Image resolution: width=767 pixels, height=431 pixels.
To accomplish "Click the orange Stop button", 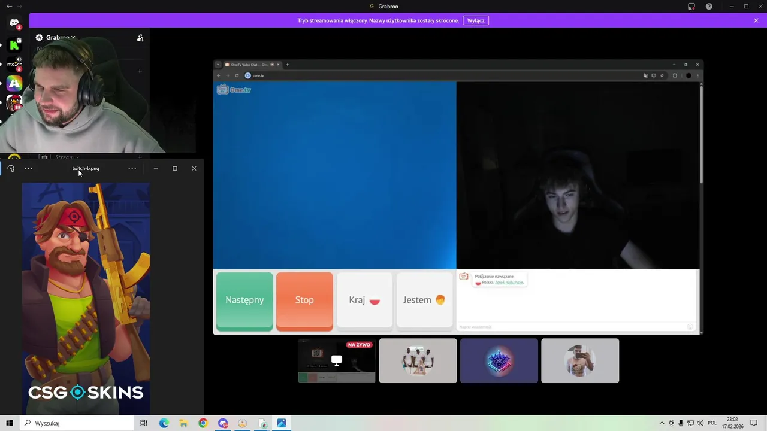I will [304, 300].
